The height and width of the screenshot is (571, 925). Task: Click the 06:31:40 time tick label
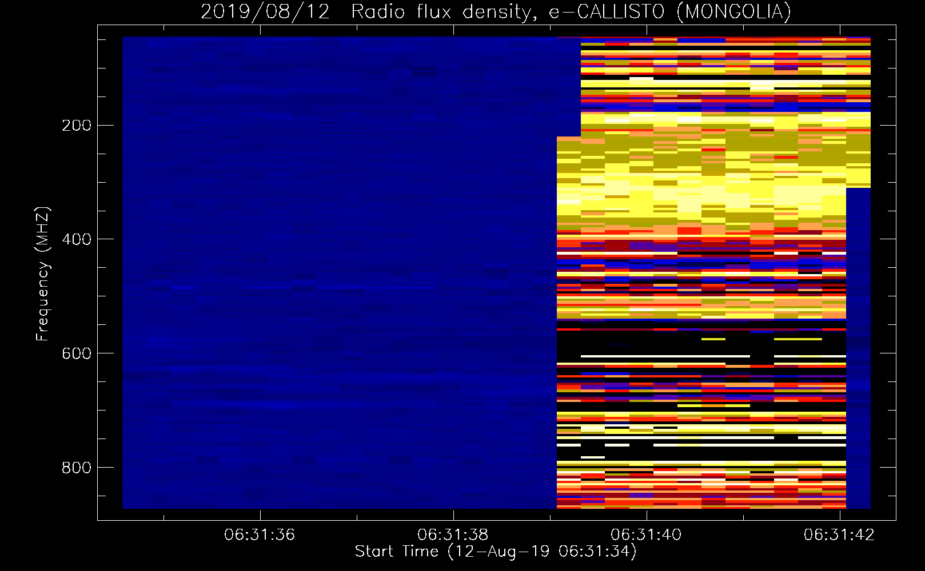tap(646, 534)
